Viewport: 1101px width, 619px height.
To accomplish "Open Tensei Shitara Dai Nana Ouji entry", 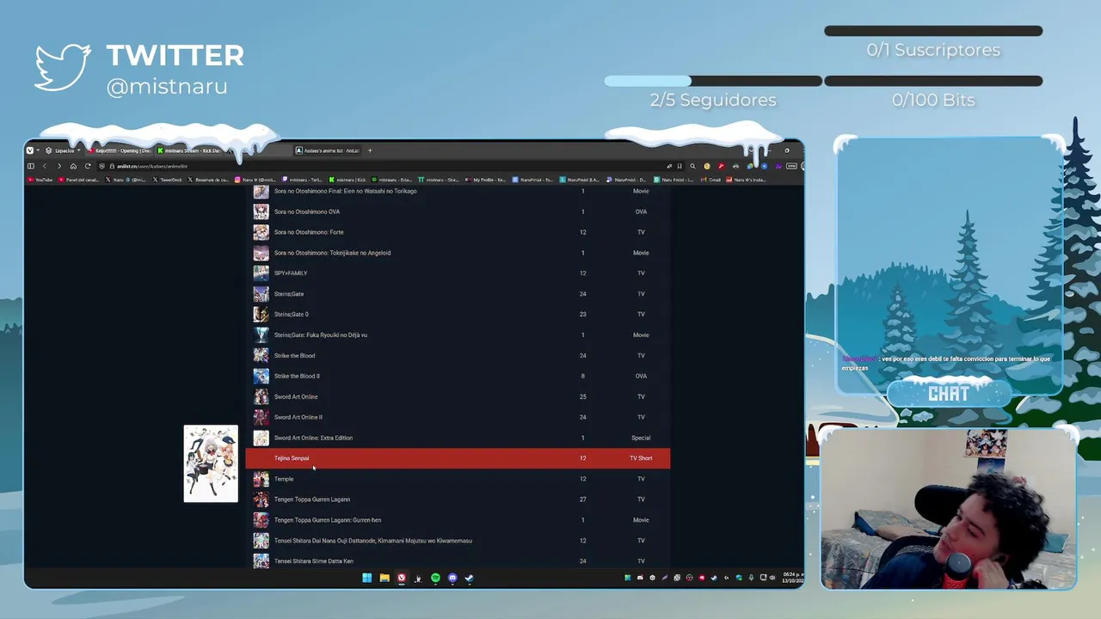I will pyautogui.click(x=373, y=541).
